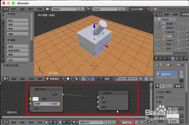
Task: Open the screen layout browse icon
Action: (49, 9)
